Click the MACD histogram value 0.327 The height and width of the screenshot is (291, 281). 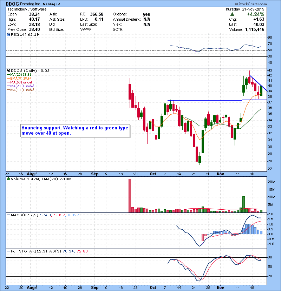73,215
